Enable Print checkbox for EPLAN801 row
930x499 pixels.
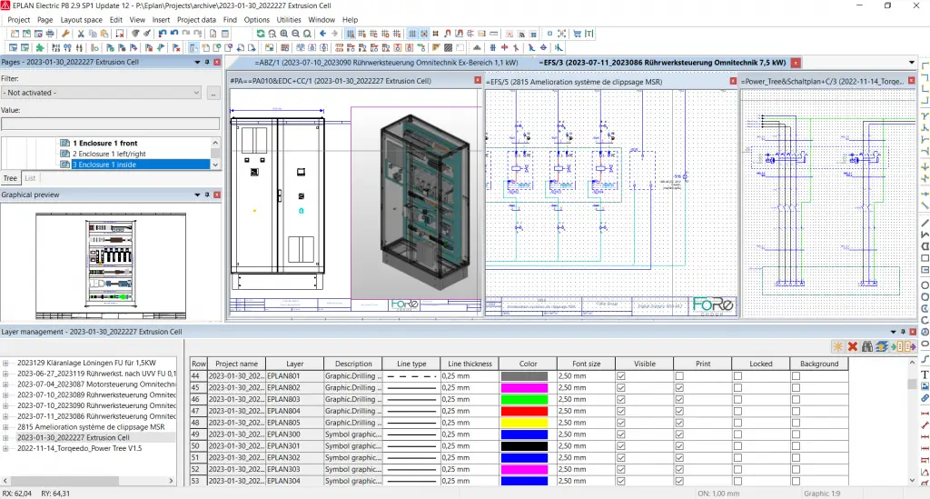tap(679, 376)
